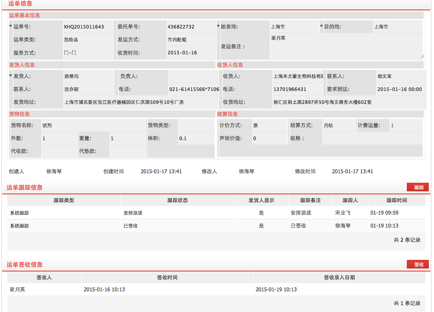Click the 货物名称 field showing 试剂
Screen dimensions: 434x312
click(x=93, y=125)
